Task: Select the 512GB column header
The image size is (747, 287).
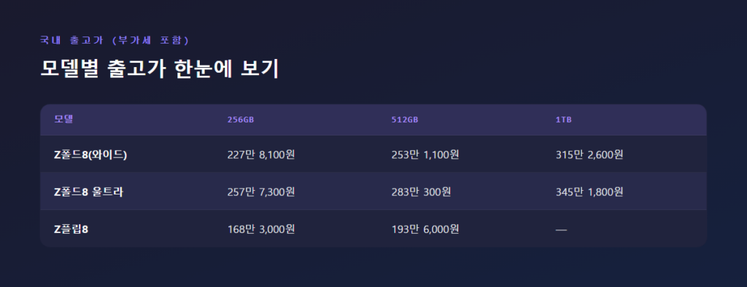Action: click(x=404, y=120)
